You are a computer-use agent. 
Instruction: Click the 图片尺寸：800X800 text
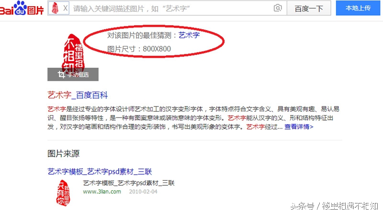pyautogui.click(x=139, y=49)
